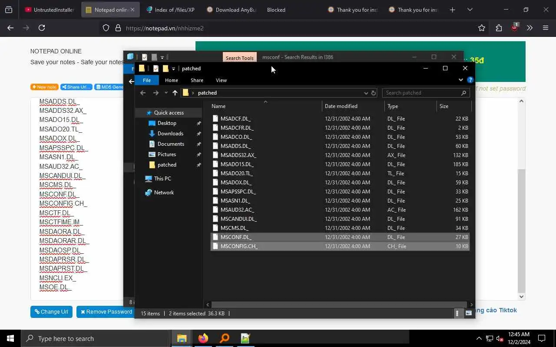Click Change Url button
Screen dimensions: 556x347
coord(51,311)
